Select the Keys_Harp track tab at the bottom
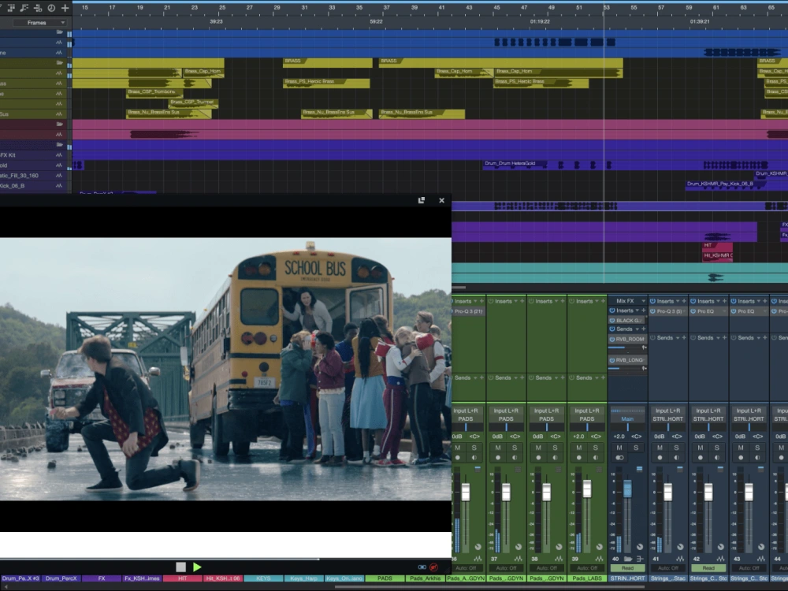Viewport: 788px width, 591px height. 303,578
